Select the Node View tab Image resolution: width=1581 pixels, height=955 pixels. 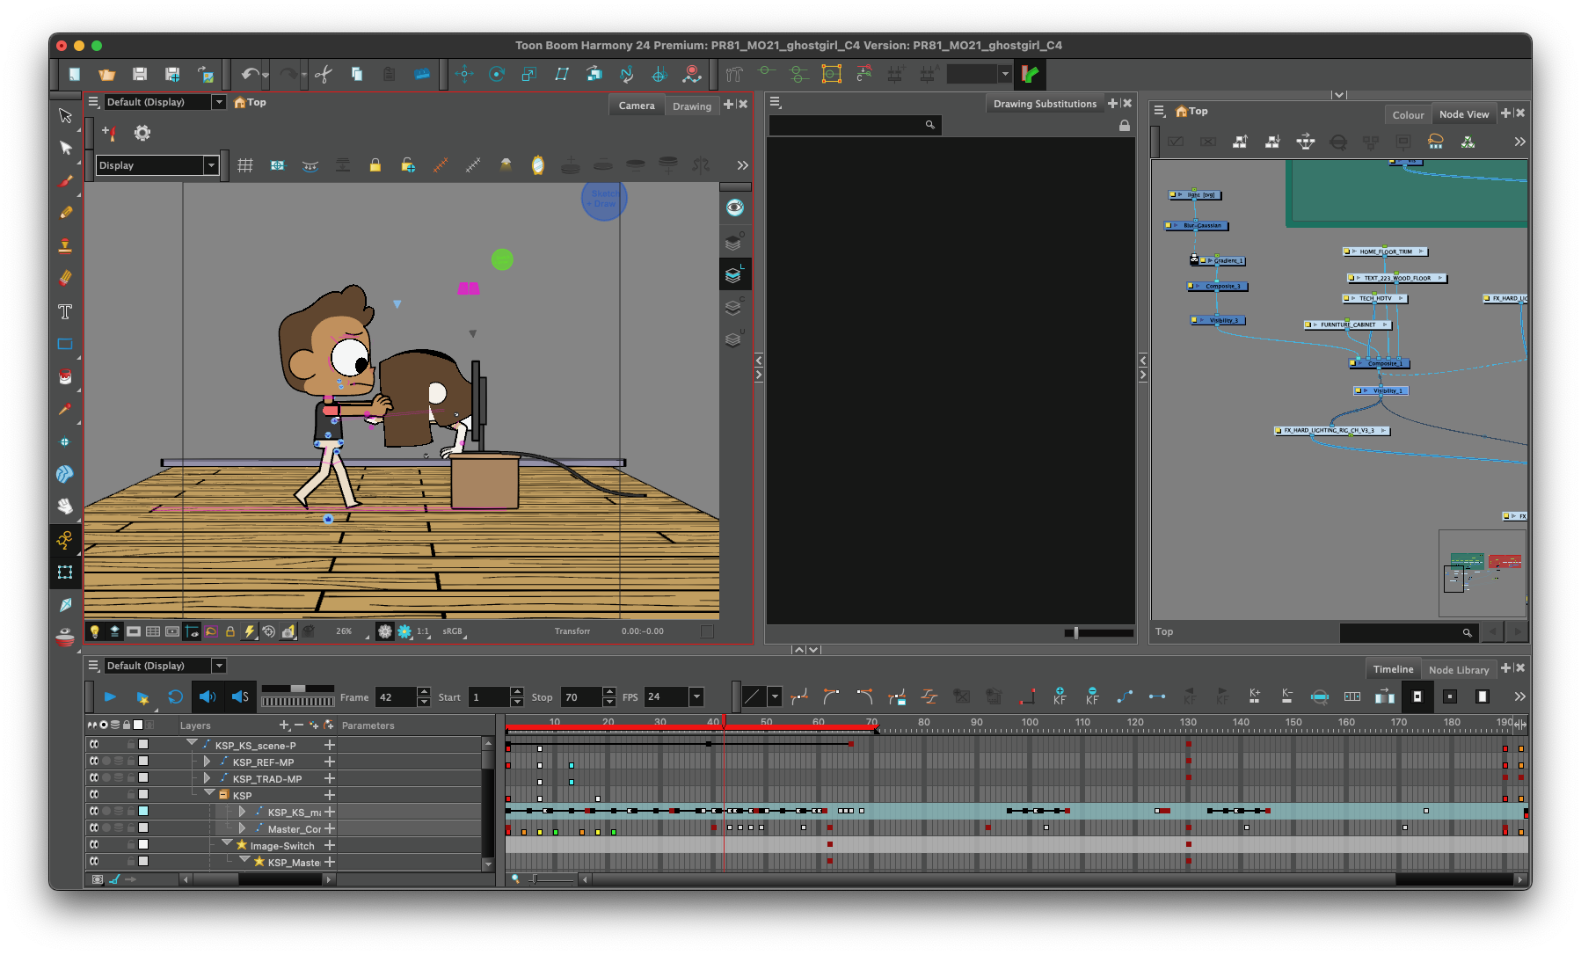(1464, 114)
